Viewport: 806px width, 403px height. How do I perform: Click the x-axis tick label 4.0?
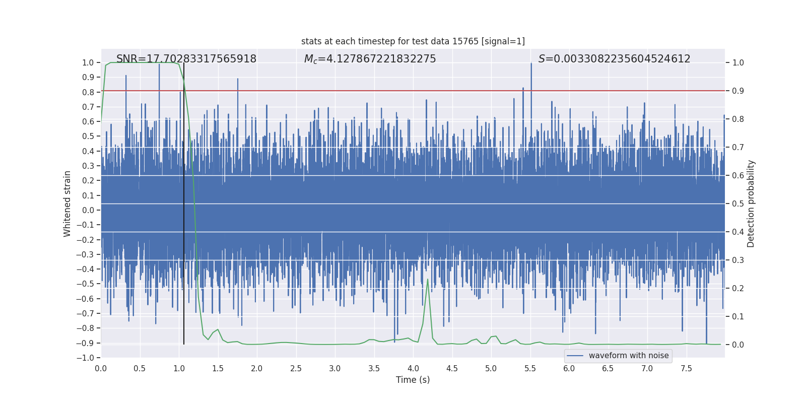[413, 369]
